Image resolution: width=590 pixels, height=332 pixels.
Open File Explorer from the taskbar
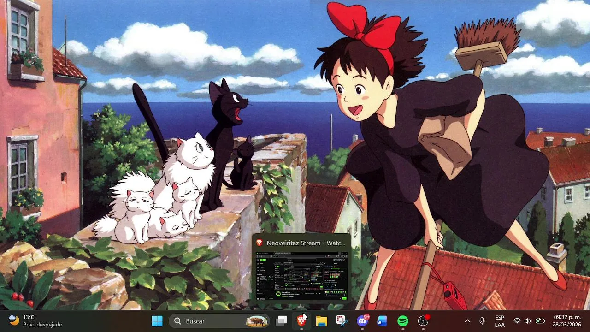322,321
